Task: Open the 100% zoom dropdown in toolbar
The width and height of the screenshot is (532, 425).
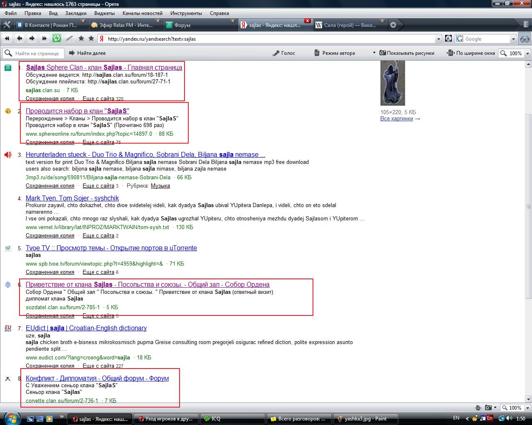Action: (528, 54)
